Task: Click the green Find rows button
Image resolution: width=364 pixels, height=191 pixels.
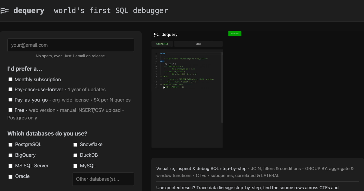Action: (235, 34)
